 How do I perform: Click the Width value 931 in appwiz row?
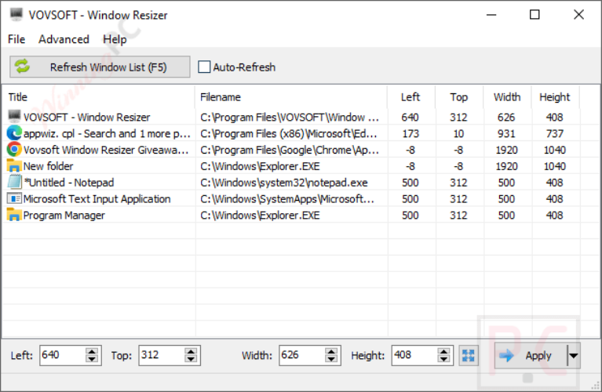506,133
